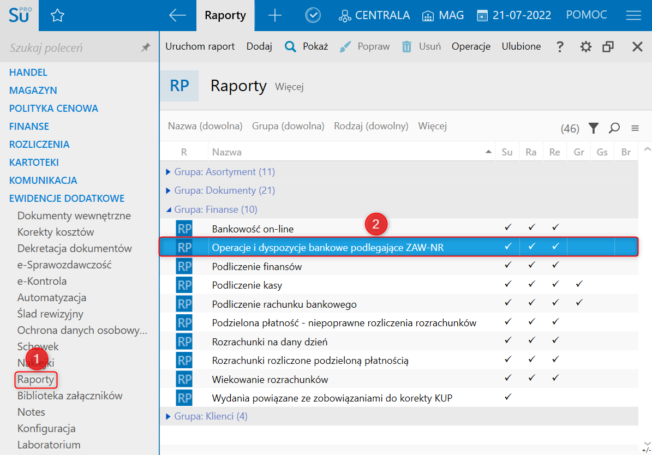Click the Uruchom raport button
Viewport: 652px width, 455px height.
[x=200, y=47]
